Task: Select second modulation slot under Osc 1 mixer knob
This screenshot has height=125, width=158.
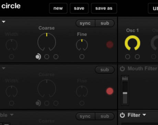Action: pos(137,57)
